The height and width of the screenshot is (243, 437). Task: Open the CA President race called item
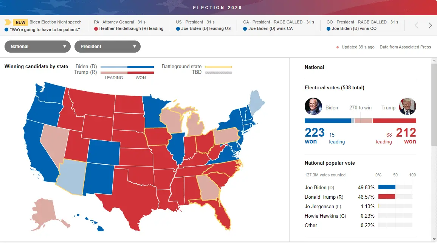pos(279,25)
